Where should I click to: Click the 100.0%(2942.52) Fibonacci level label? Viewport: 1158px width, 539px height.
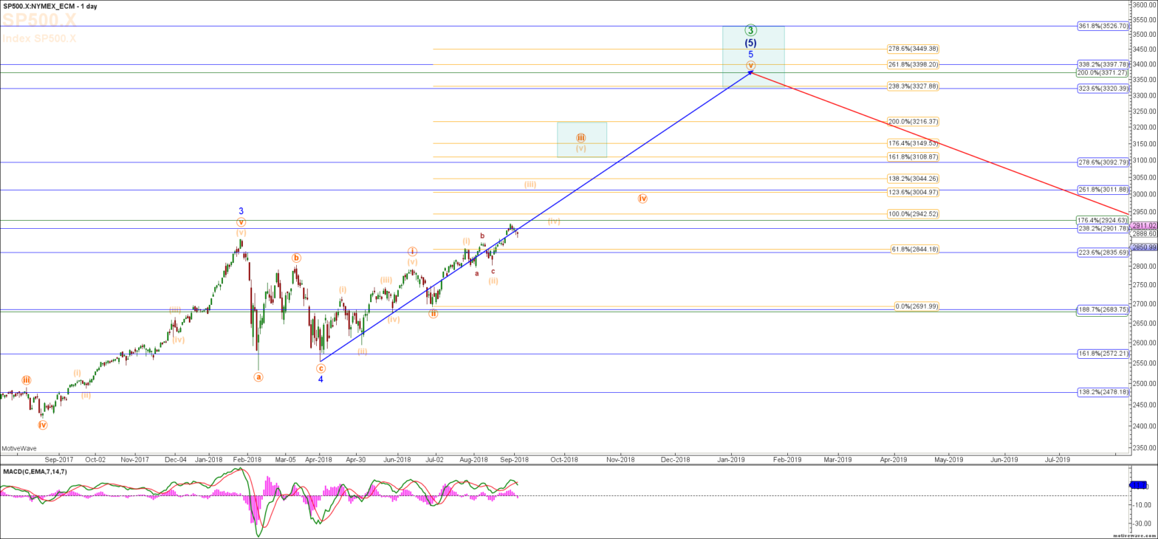914,214
